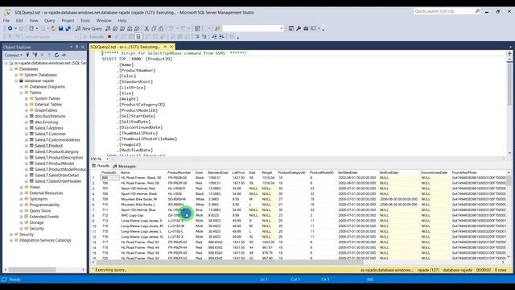Expand the System Databases node
The width and height of the screenshot is (515, 290).
tap(16, 75)
